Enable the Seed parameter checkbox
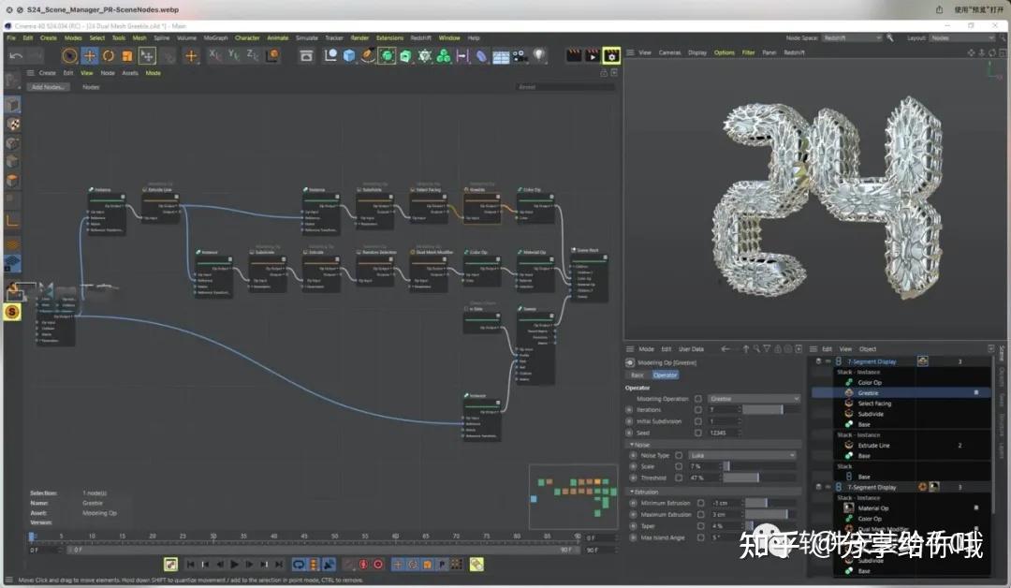The height and width of the screenshot is (588, 1011). click(x=696, y=432)
